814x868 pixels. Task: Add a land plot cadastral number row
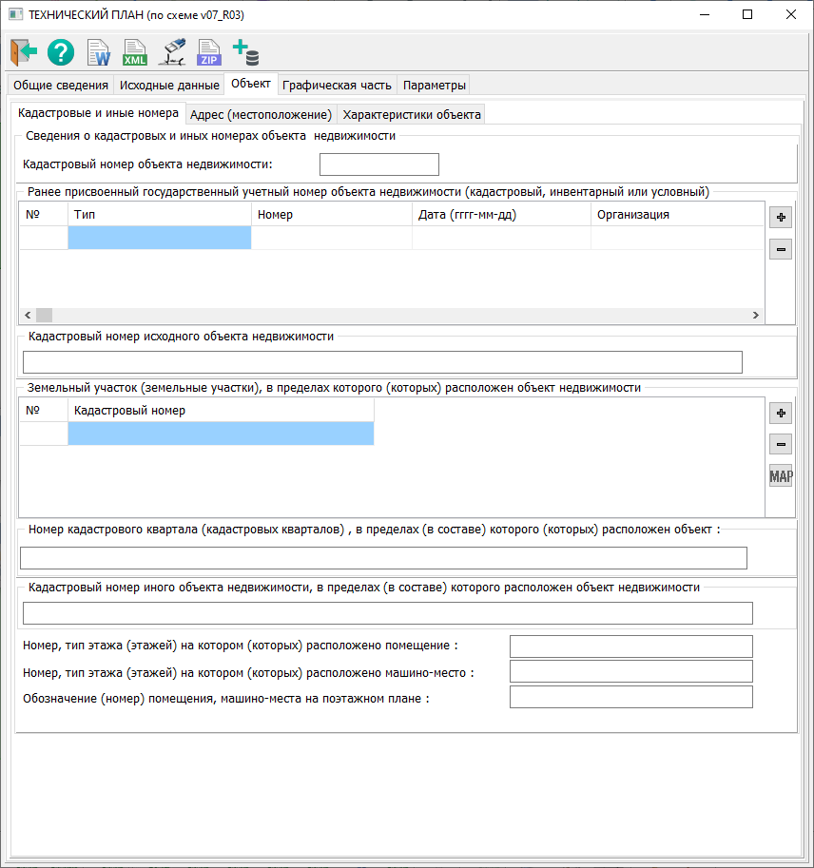pos(781,414)
